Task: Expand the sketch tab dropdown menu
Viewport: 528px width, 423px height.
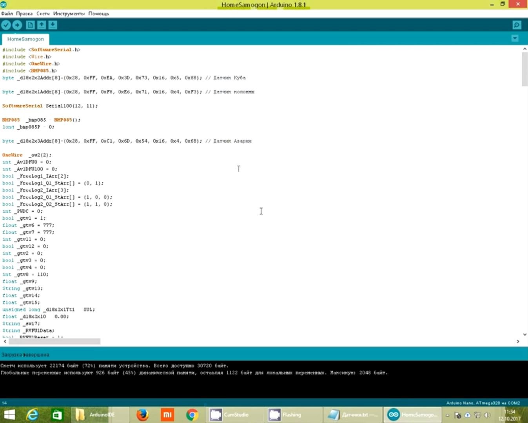Action: [x=515, y=38]
